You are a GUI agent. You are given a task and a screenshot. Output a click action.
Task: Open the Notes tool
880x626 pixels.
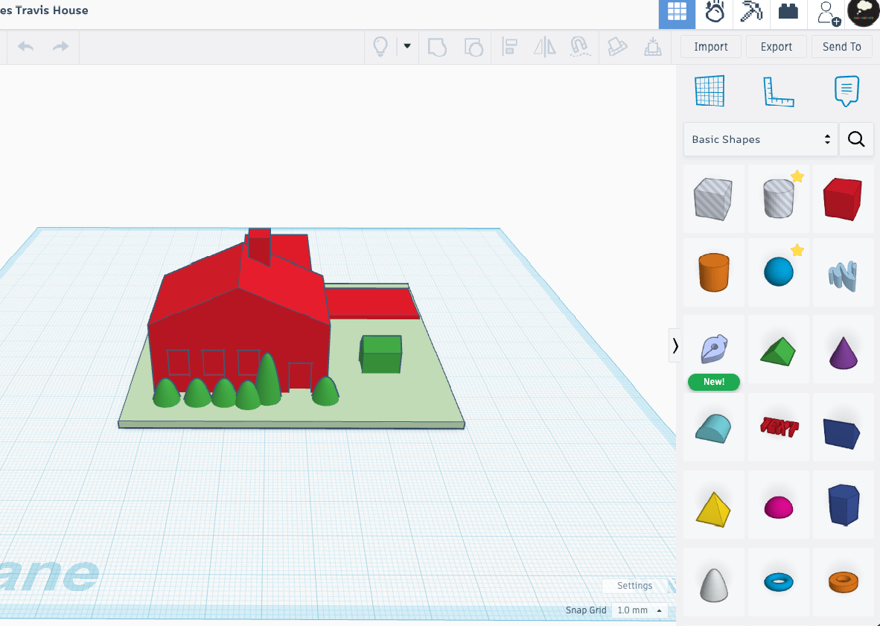pyautogui.click(x=846, y=92)
